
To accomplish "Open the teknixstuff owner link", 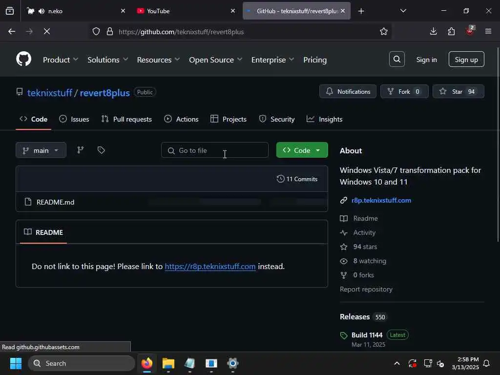I will pos(50,93).
